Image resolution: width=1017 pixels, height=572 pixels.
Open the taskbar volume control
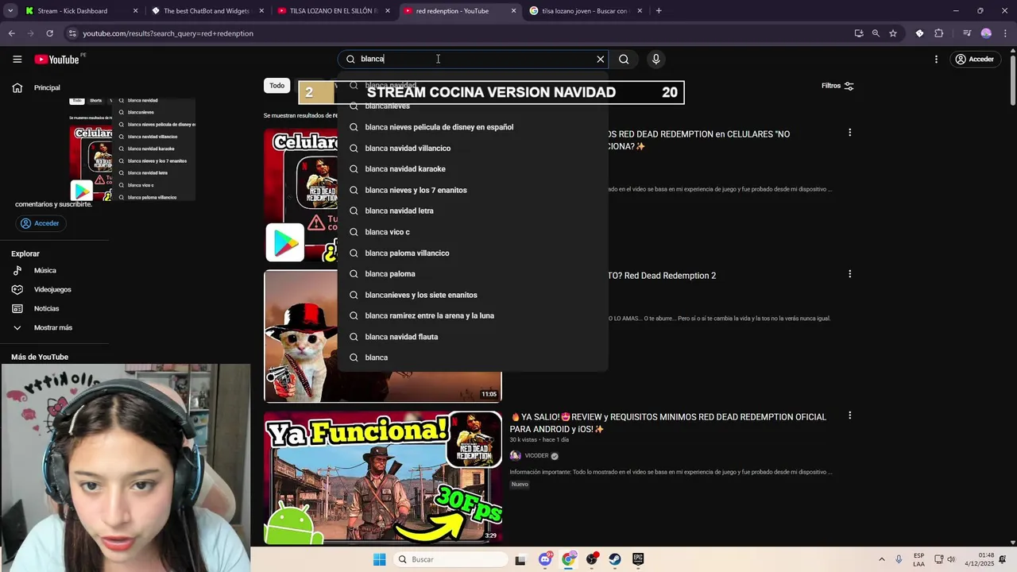(951, 559)
